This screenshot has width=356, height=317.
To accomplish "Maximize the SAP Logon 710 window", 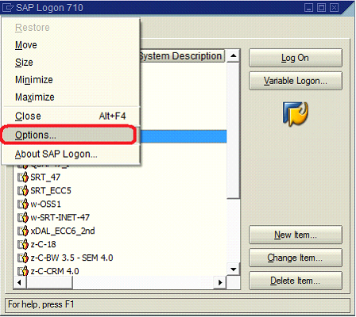I will (x=321, y=8).
